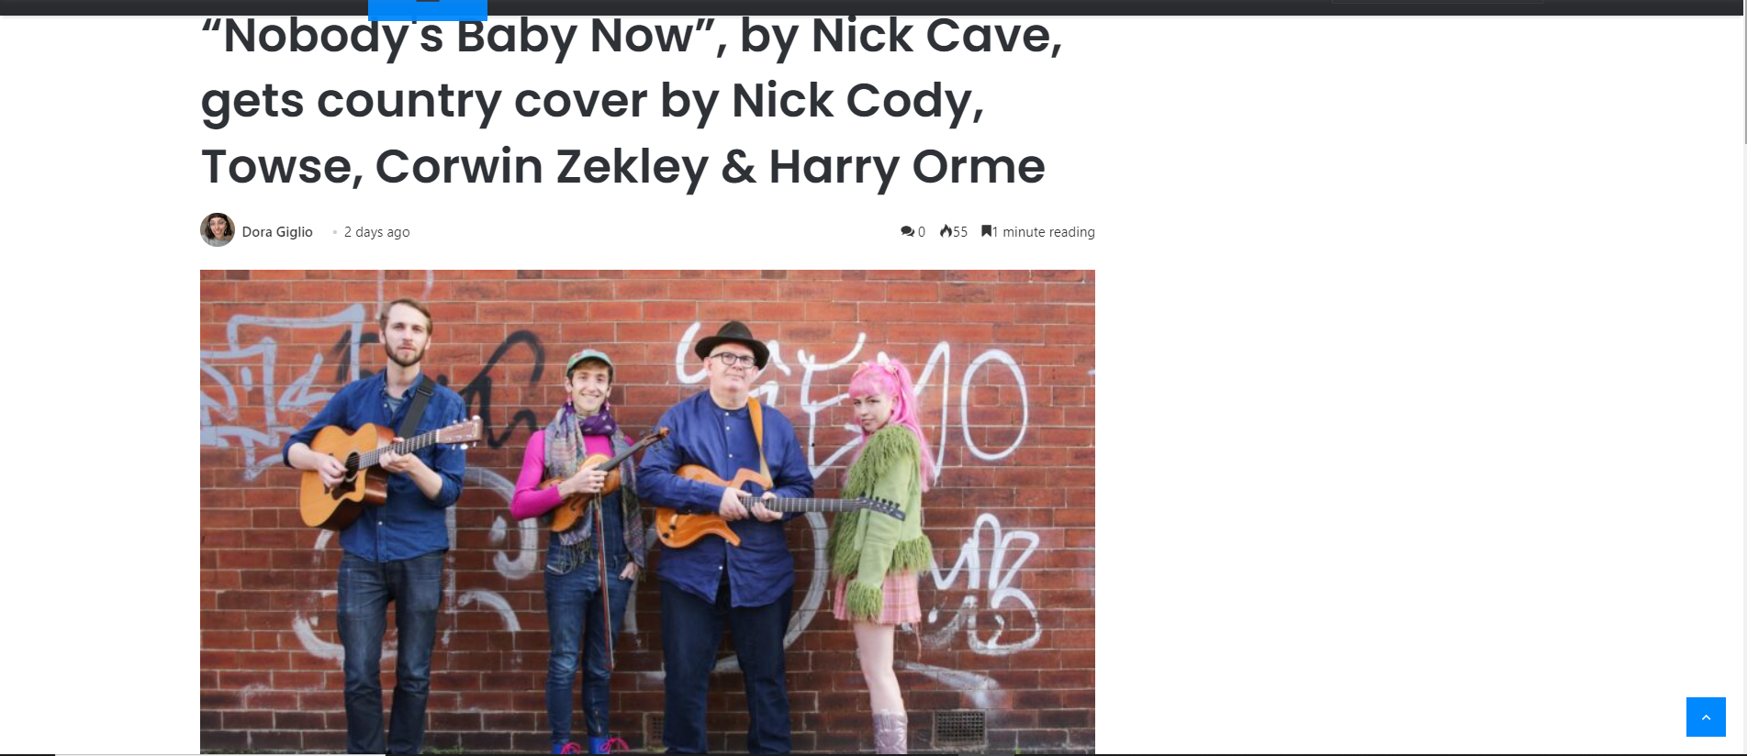Click the 'Nobody's Baby Now' article headline
Image resolution: width=1747 pixels, height=756 pixels.
(632, 101)
